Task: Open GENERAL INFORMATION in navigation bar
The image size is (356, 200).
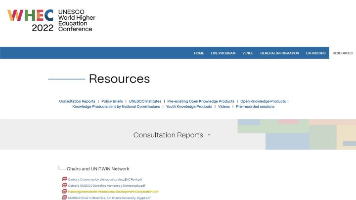Action: (279, 53)
